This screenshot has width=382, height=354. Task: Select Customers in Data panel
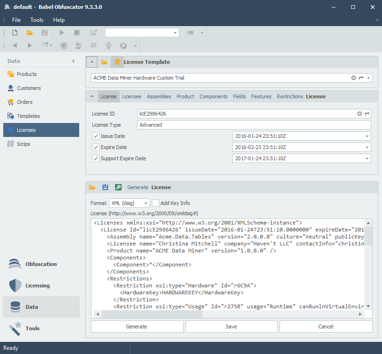(41, 88)
